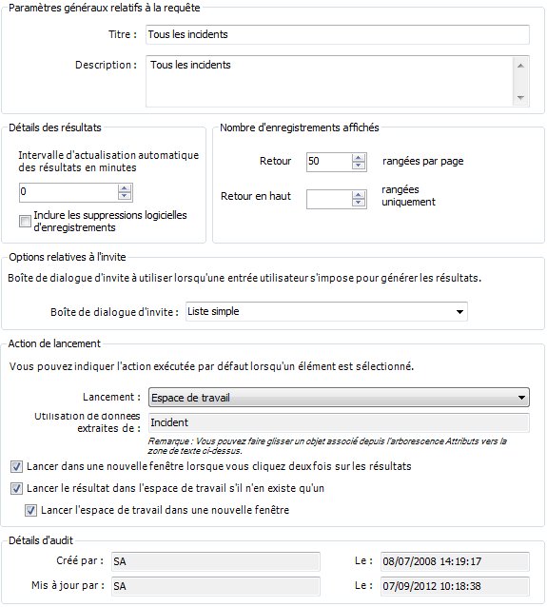This screenshot has height=607, width=547.
Task: Uncheck Lancer l'espace de travail dans une nouvelle fenêtre
Action: [31, 510]
